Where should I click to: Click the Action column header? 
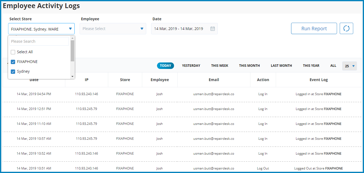click(x=263, y=80)
